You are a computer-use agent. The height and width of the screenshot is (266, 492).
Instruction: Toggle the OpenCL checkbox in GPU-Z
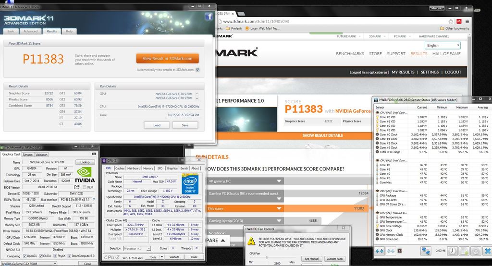pyautogui.click(x=25, y=256)
